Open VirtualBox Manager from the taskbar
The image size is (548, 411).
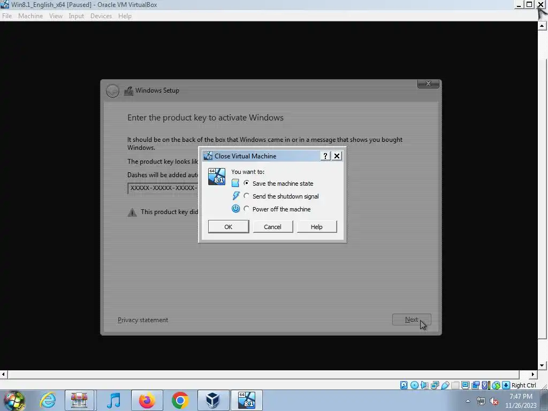point(213,400)
